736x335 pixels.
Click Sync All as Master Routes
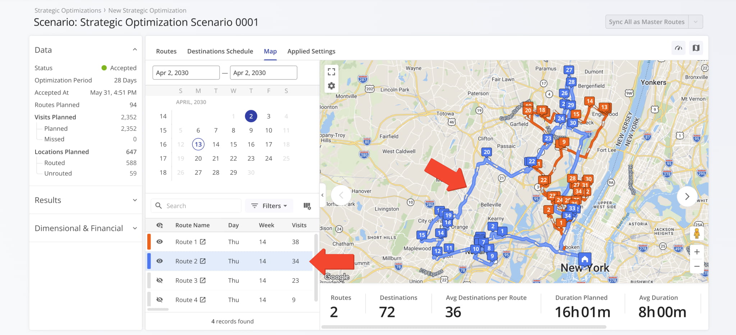tap(647, 22)
